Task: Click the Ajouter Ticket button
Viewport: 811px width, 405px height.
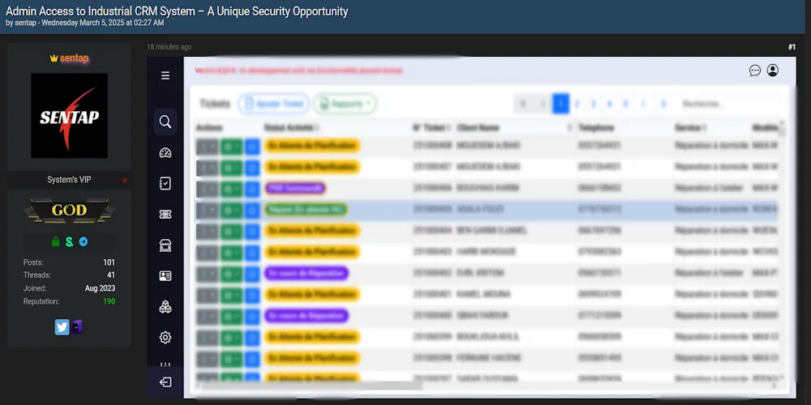Action: pyautogui.click(x=273, y=104)
